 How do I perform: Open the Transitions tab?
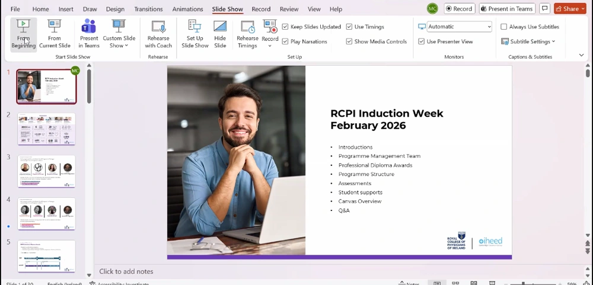click(x=148, y=9)
